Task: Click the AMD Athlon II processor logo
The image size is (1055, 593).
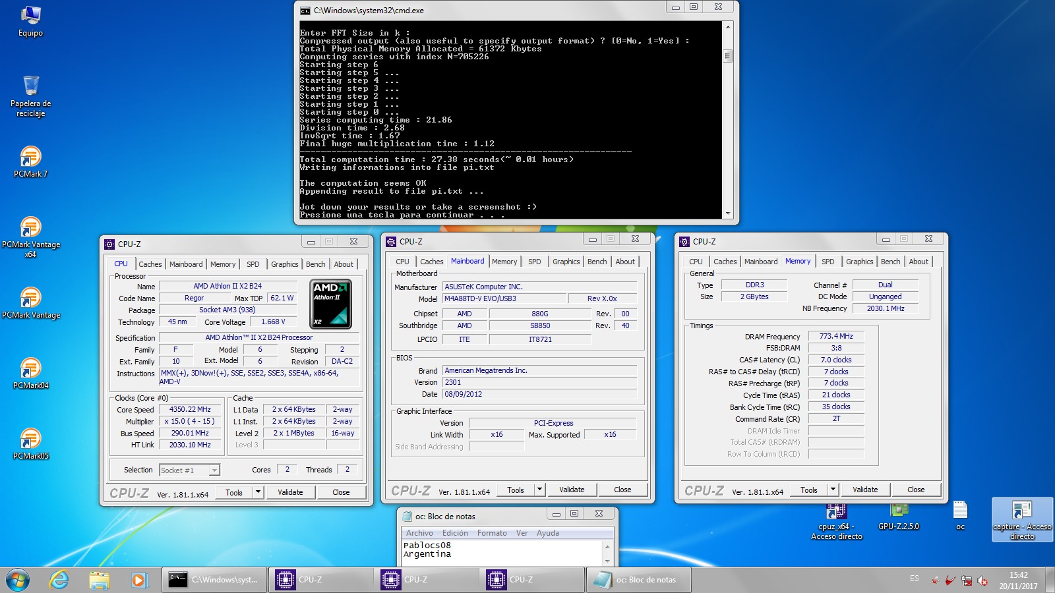Action: 330,304
